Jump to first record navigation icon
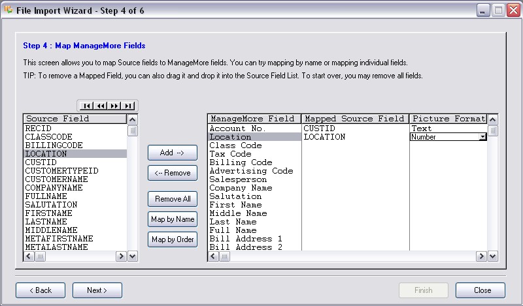Screen dimensions: 523x306 (86, 106)
